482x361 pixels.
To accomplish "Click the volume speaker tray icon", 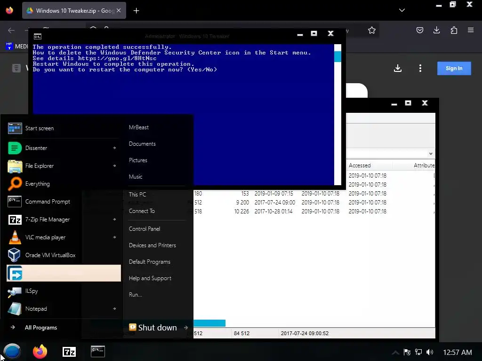I will 430,352.
